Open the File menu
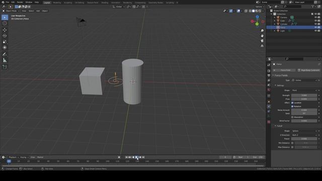 tap(7, 2)
